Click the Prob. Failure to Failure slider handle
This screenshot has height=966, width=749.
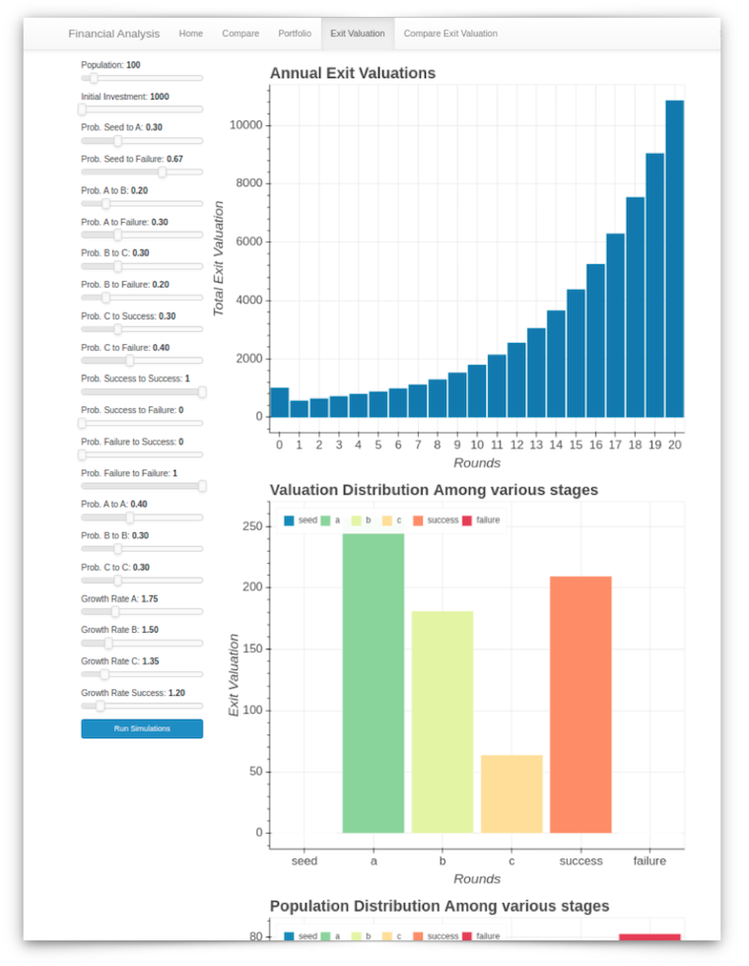pos(202,486)
